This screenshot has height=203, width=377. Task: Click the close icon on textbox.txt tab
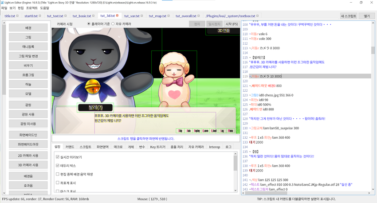tap(258, 16)
